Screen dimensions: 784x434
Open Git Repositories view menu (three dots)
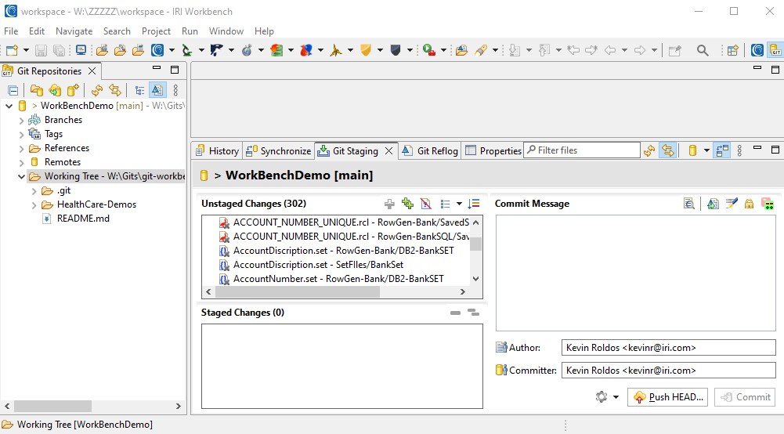click(x=175, y=91)
